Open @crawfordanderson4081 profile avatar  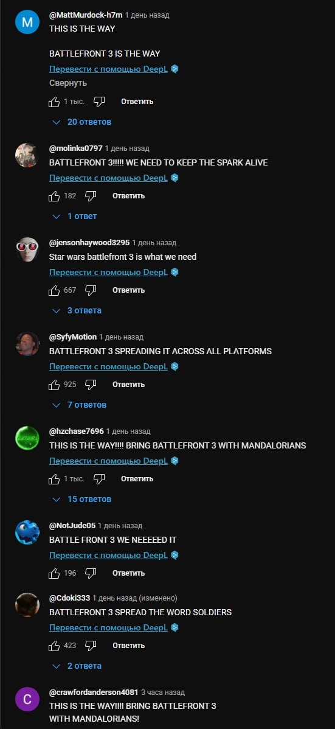pos(27,699)
